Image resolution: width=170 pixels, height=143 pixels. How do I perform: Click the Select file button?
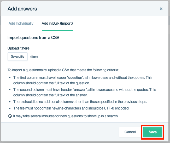(17, 57)
